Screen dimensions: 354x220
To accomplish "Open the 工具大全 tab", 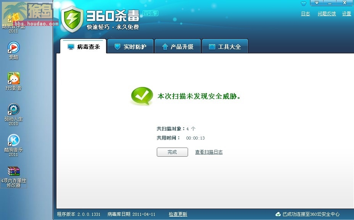I will click(225, 47).
